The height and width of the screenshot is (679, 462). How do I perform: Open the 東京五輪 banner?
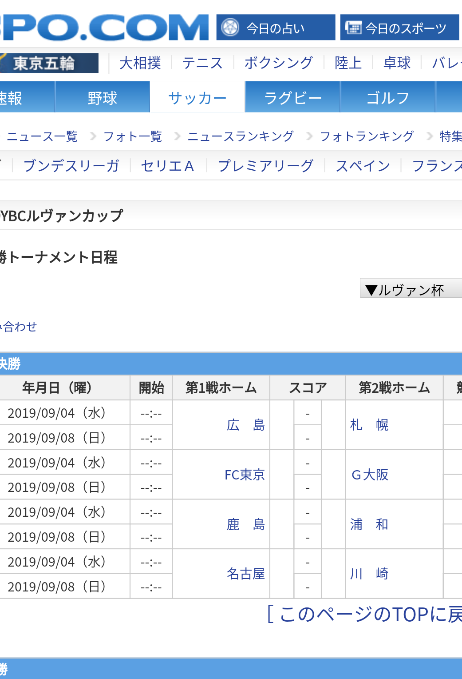click(49, 63)
